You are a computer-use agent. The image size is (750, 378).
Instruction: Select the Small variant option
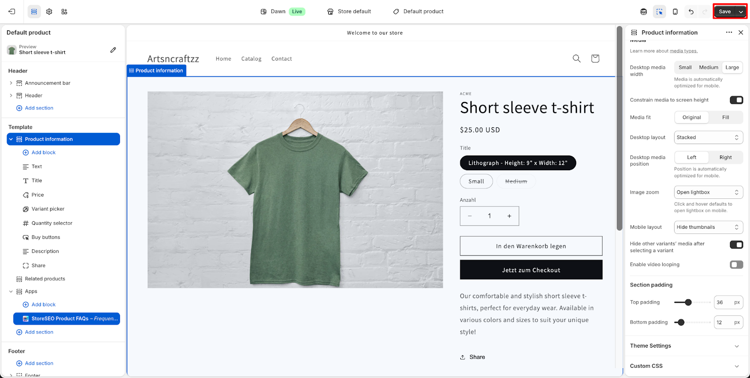(x=476, y=182)
